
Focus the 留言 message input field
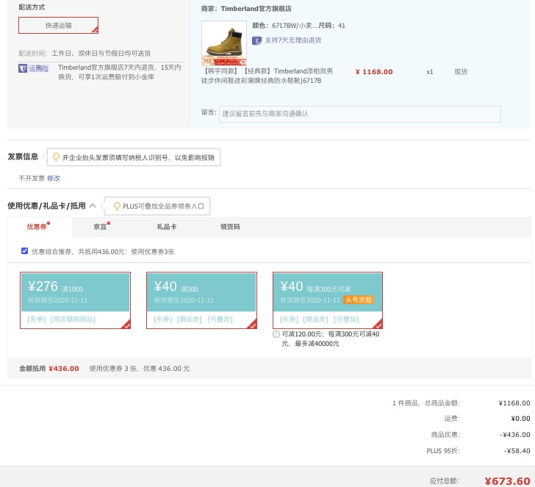click(360, 114)
